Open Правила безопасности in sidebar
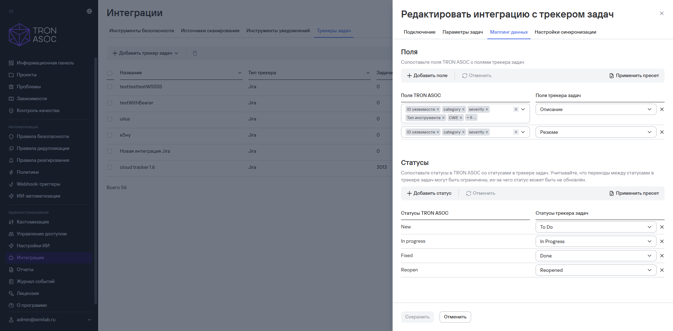This screenshot has height=331, width=673. pos(43,137)
